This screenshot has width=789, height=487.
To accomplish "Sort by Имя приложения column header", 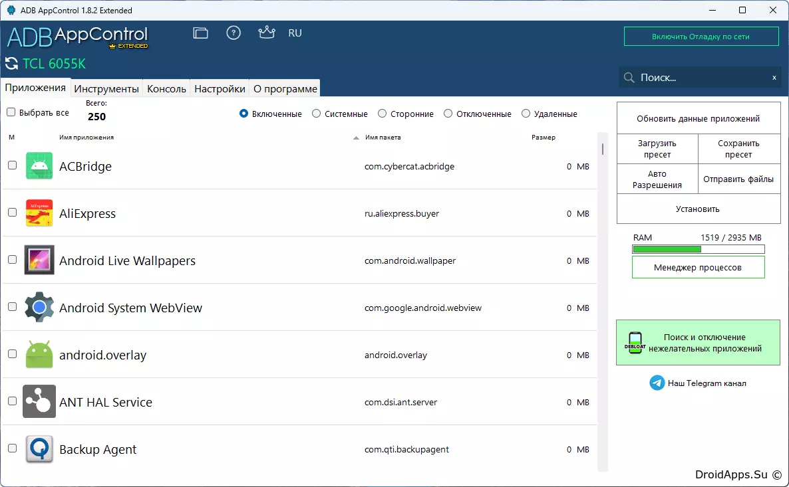I will pos(86,138).
